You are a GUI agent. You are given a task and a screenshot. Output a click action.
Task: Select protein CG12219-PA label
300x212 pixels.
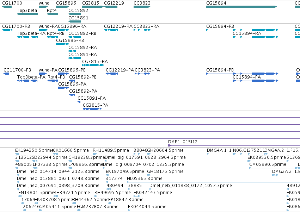[x=120, y=70]
